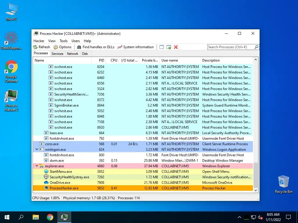Click the Physical memory status bar entry
This screenshot has width=298, height=223.
89,198
